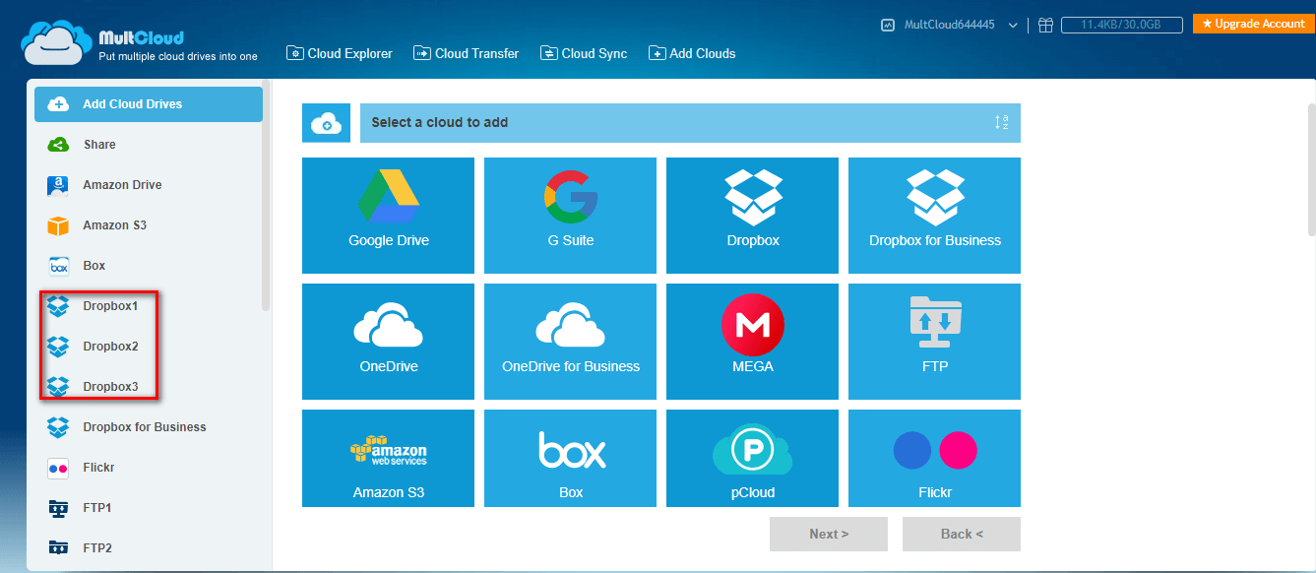Open Add Clouds from top navigation
Viewport: 1316px width, 573px height.
click(692, 53)
